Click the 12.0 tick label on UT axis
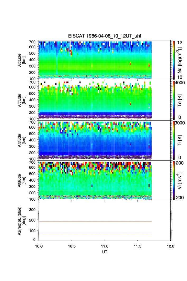Viewport: 187px width, 281px height. (x=171, y=246)
